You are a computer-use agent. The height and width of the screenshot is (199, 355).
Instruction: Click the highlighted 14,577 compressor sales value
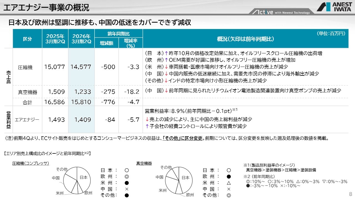(82, 67)
